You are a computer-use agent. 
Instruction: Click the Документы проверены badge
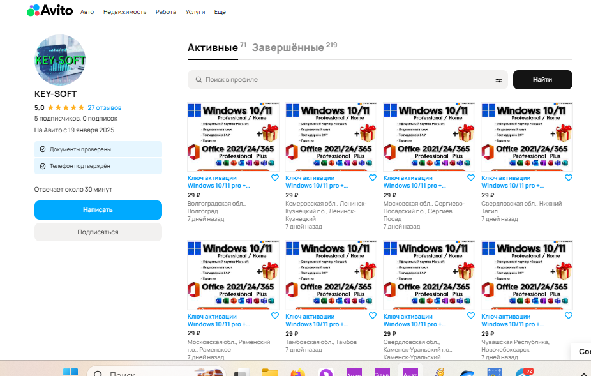98,149
